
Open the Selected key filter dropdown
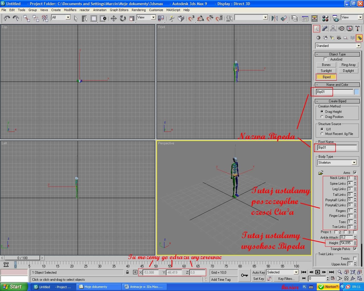(296, 272)
